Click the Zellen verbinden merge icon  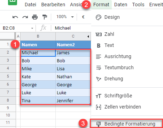(99, 107)
